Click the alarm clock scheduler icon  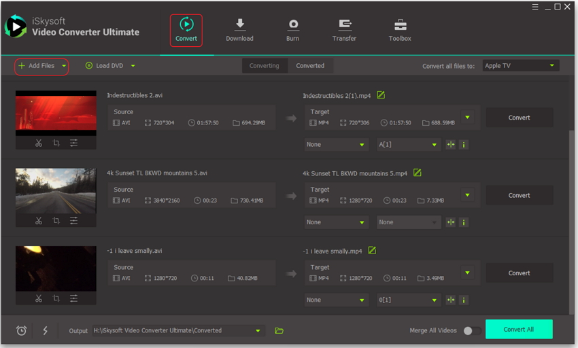(x=22, y=330)
